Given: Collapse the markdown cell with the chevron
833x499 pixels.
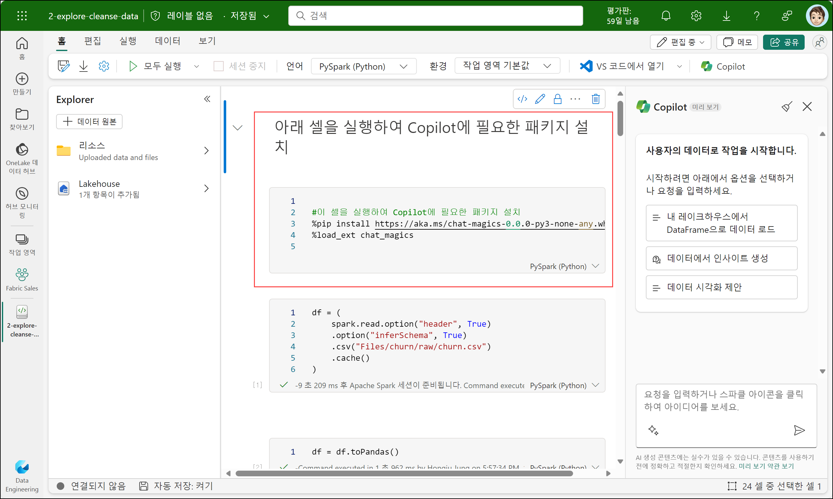Looking at the screenshot, I should 238,128.
